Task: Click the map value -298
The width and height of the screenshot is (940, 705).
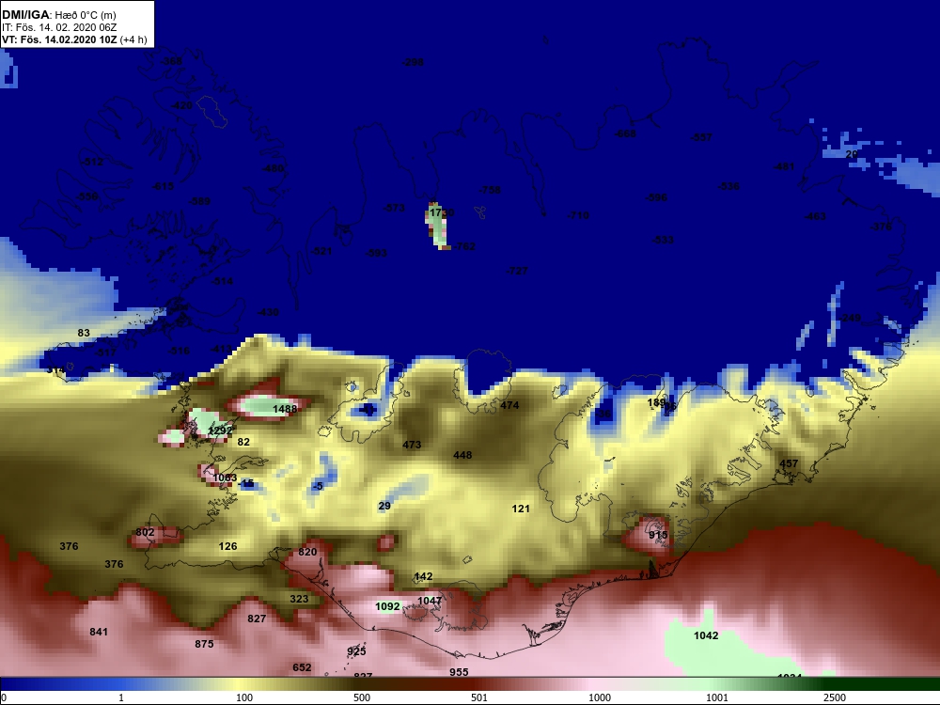Action: point(413,62)
